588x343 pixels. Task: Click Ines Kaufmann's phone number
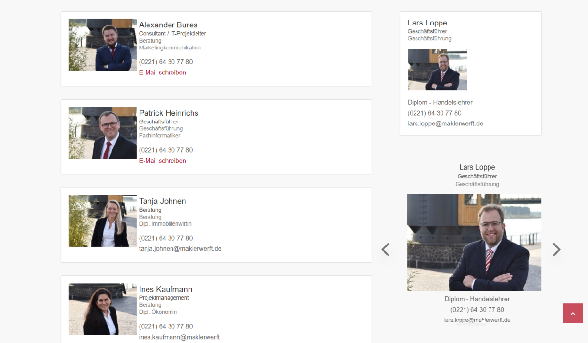[166, 326]
